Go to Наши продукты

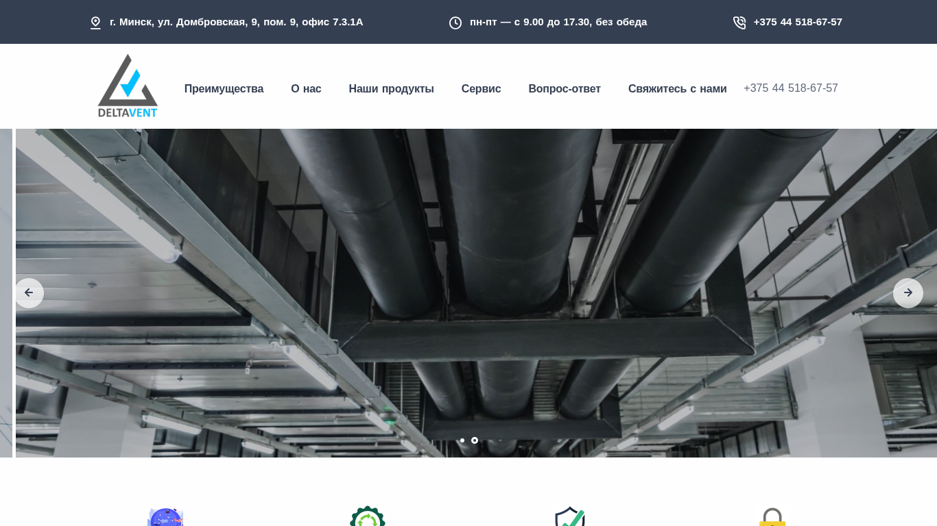coord(391,88)
